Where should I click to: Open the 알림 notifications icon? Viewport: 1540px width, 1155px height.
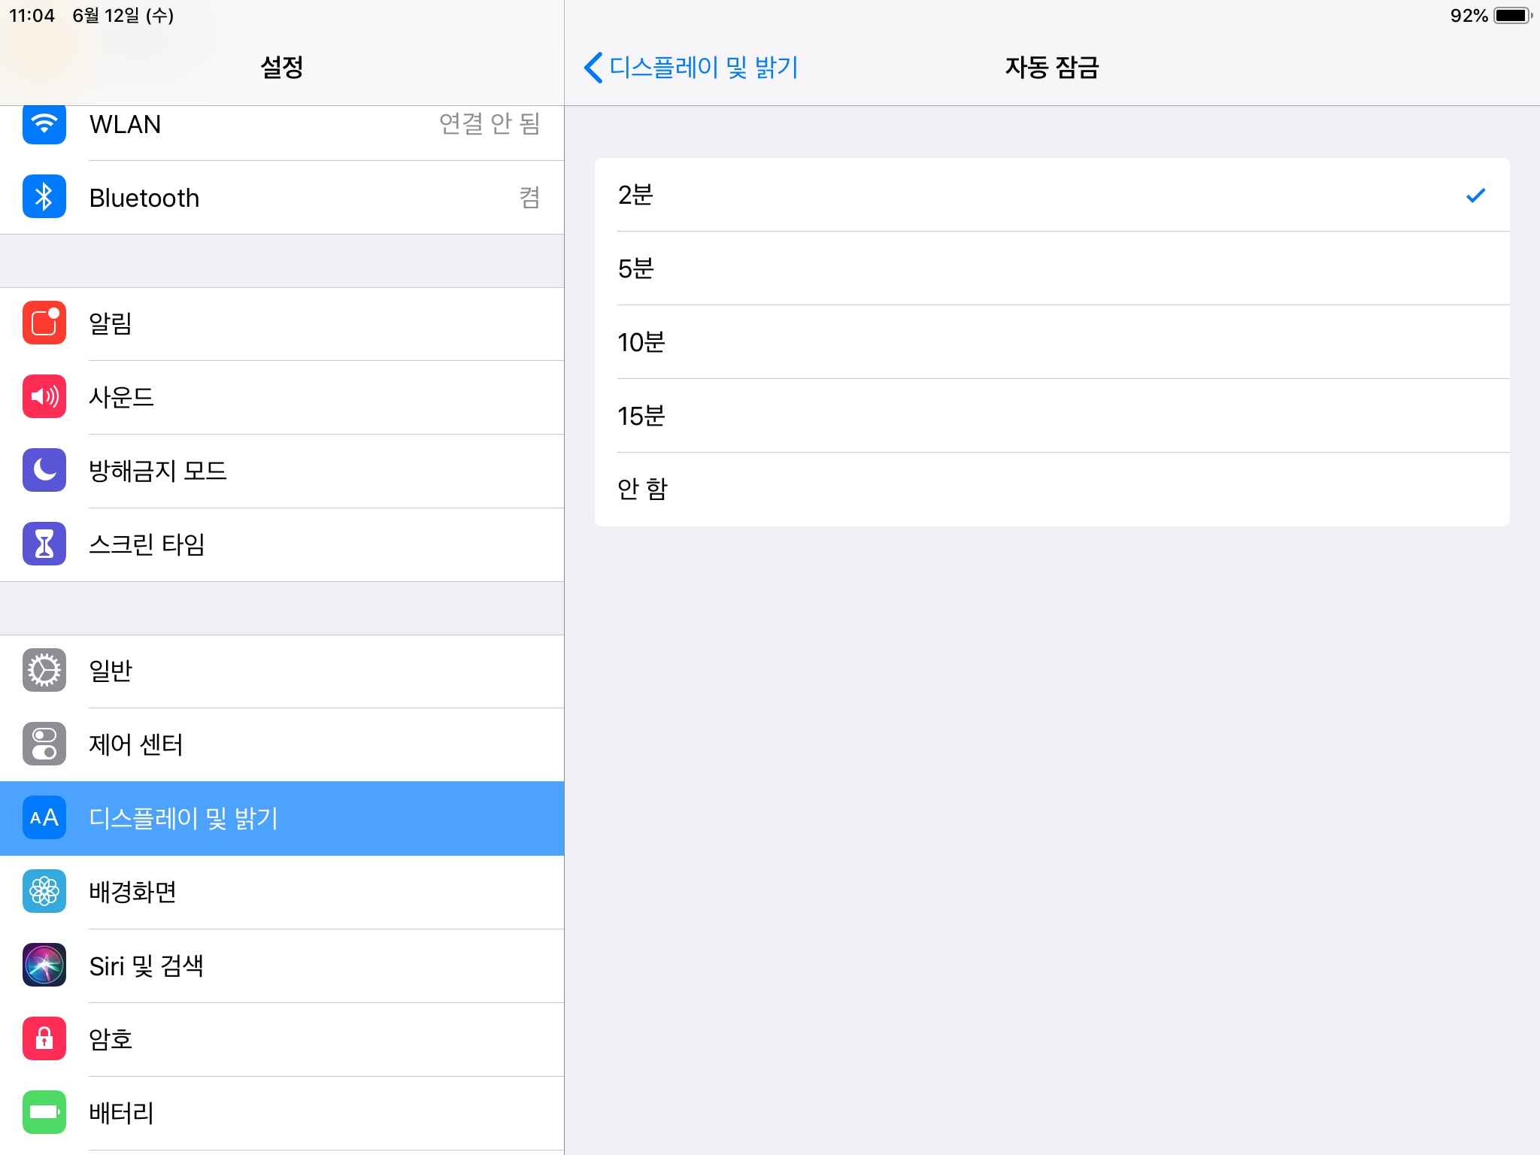tap(44, 323)
